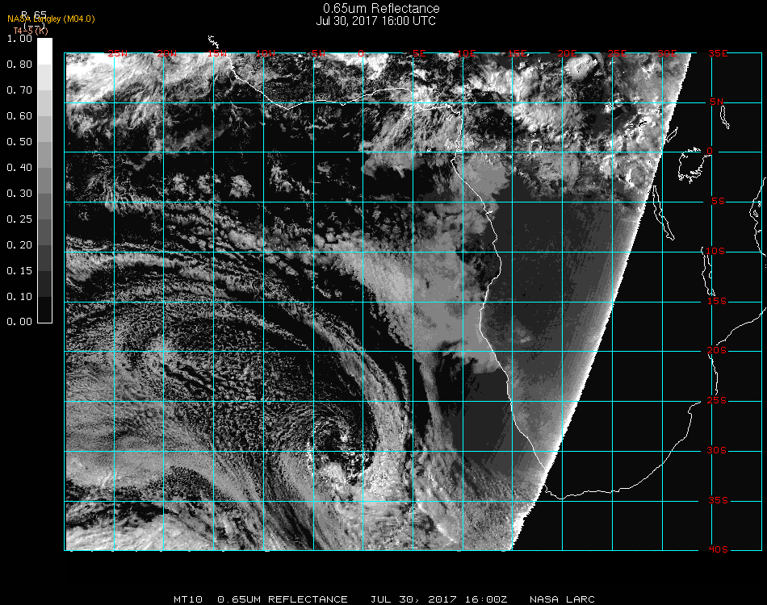
Task: Click the 0.50 color bar value
Action: pos(19,142)
